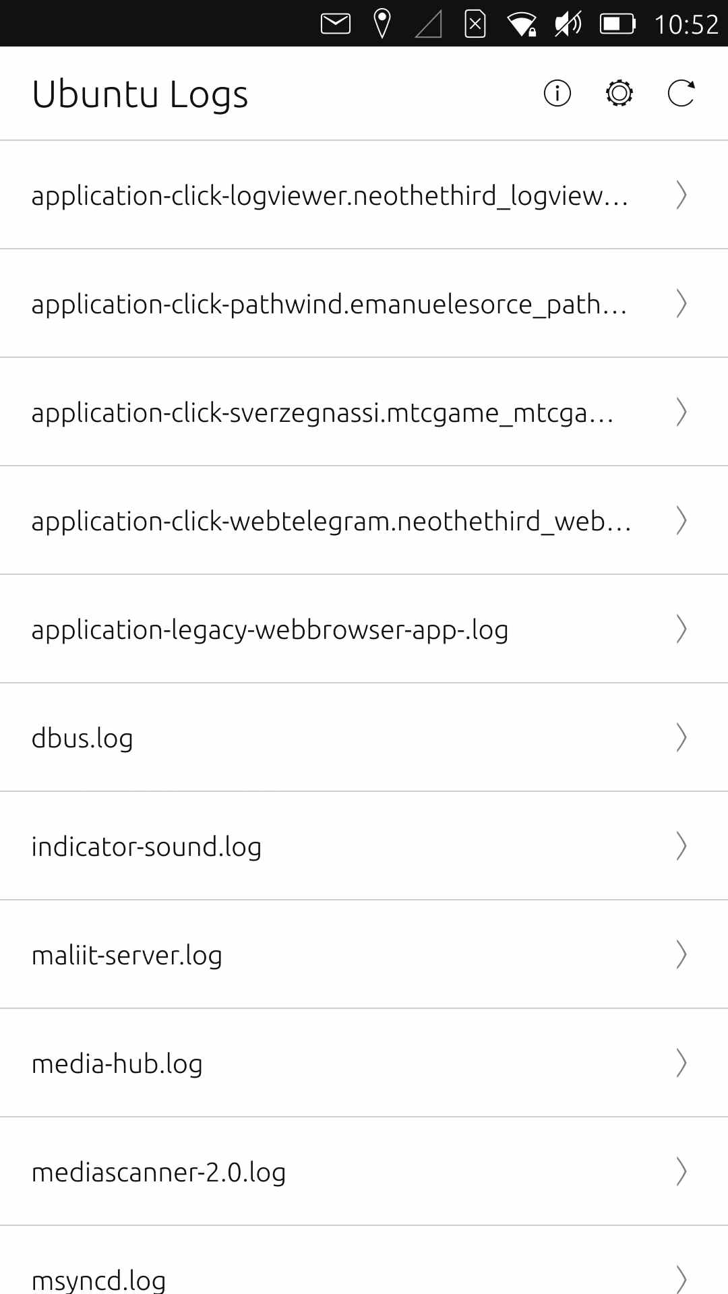Open application-legacy-webbrowser-app-.log
The width and height of the screenshot is (728, 1294).
pyautogui.click(x=364, y=629)
